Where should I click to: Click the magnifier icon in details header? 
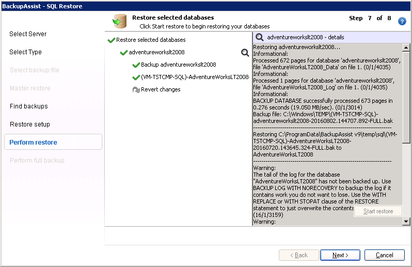pyautogui.click(x=260, y=37)
